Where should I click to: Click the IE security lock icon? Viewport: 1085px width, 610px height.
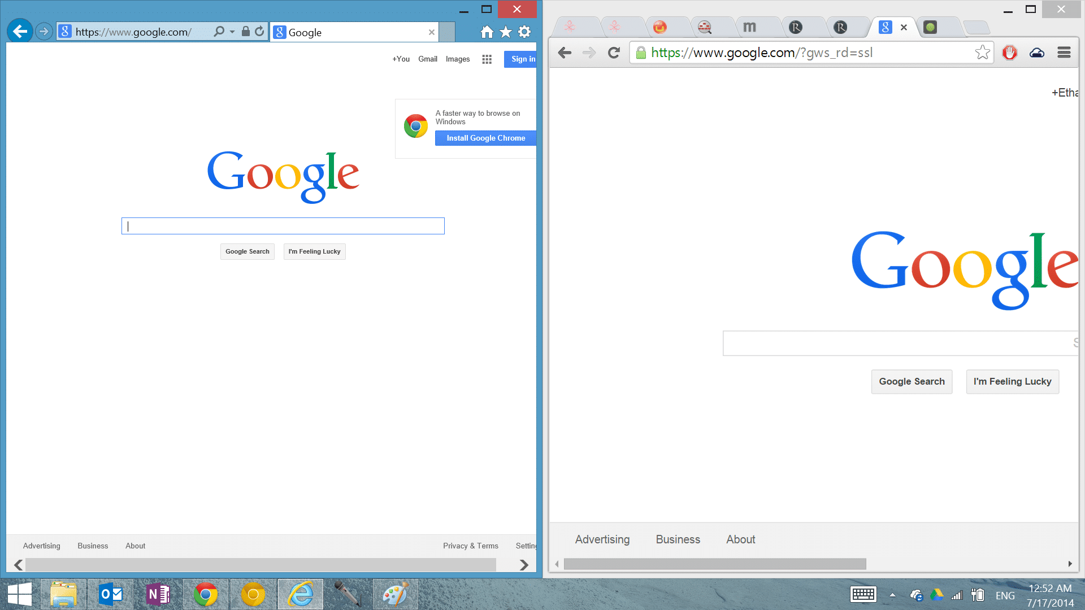coord(245,32)
